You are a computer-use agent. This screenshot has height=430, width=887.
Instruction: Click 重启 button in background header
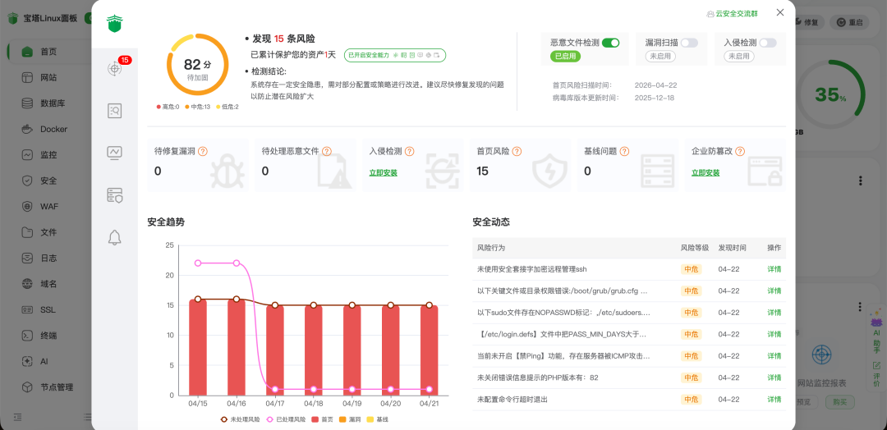pos(852,23)
